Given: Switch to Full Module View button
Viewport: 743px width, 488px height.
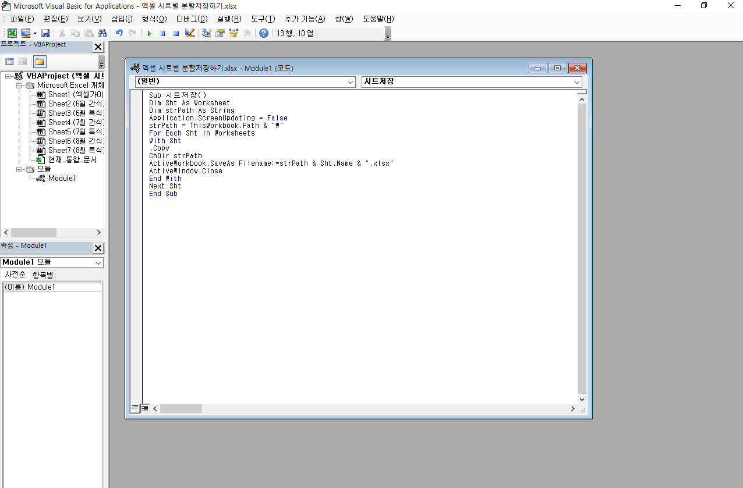Looking at the screenshot, I should click(x=145, y=408).
